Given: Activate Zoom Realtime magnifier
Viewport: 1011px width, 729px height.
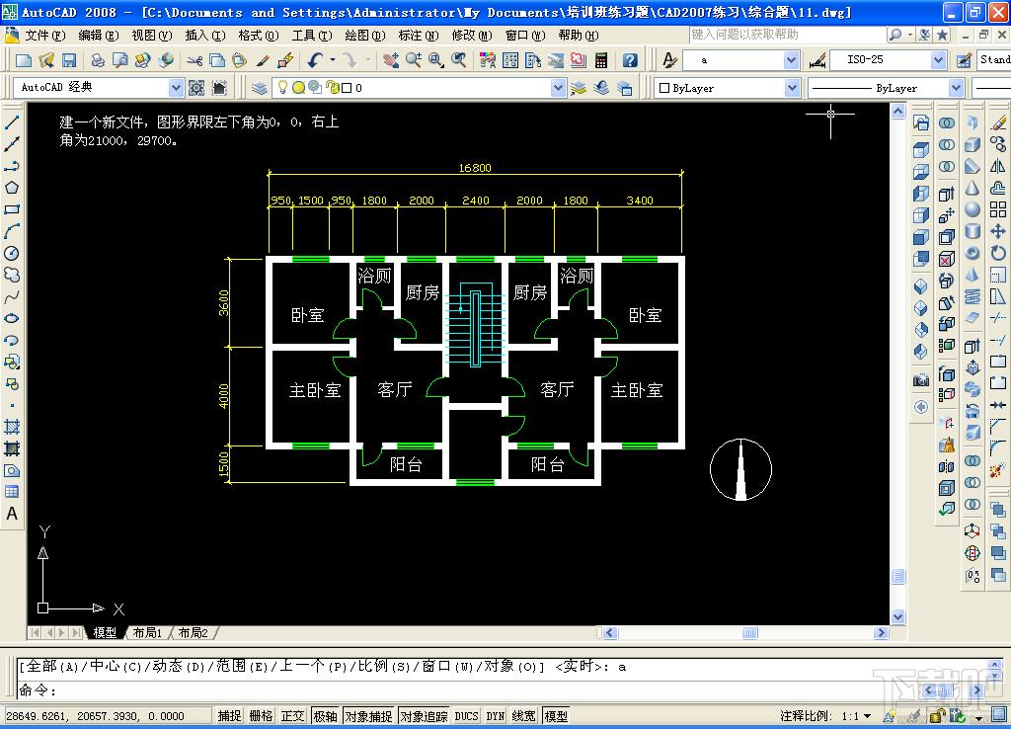Looking at the screenshot, I should click(414, 60).
